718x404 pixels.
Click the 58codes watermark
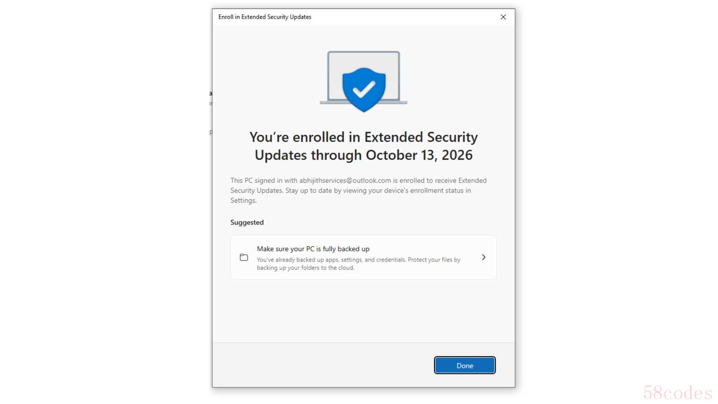(x=677, y=393)
